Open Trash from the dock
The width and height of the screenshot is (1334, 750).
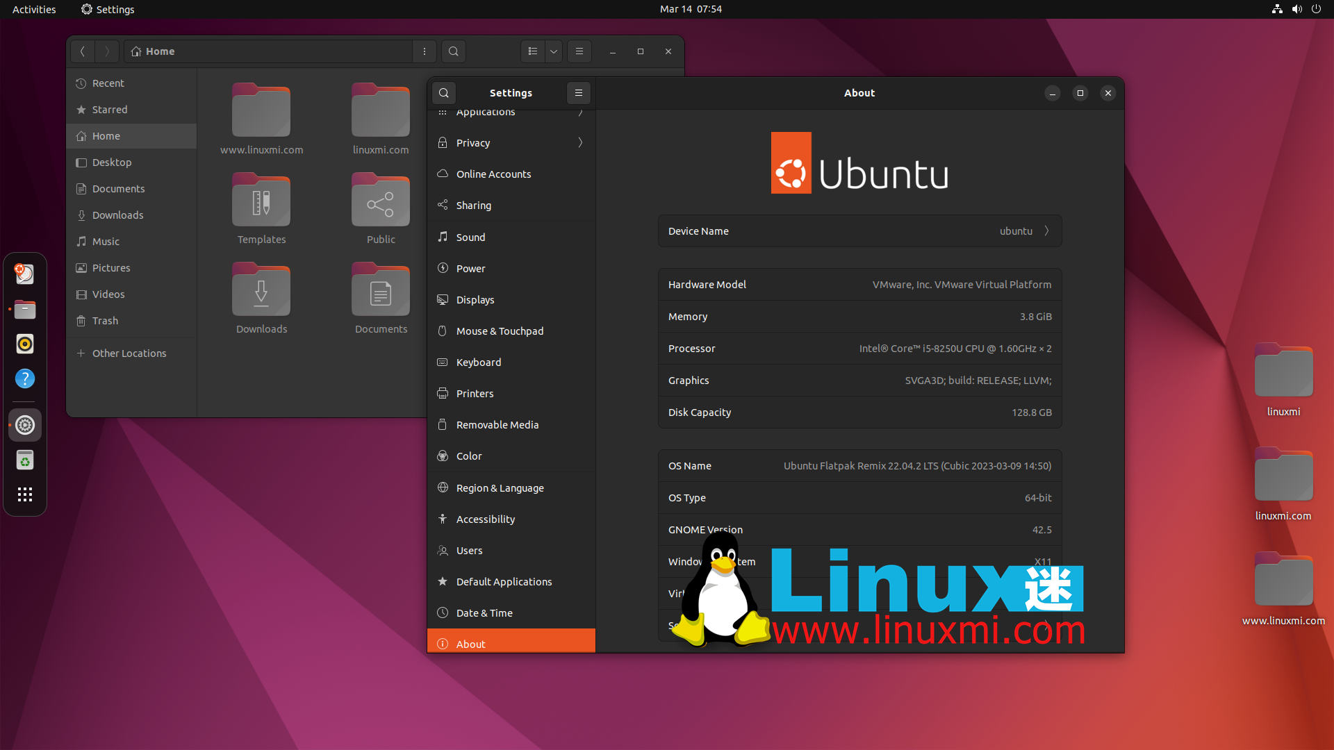click(x=25, y=460)
